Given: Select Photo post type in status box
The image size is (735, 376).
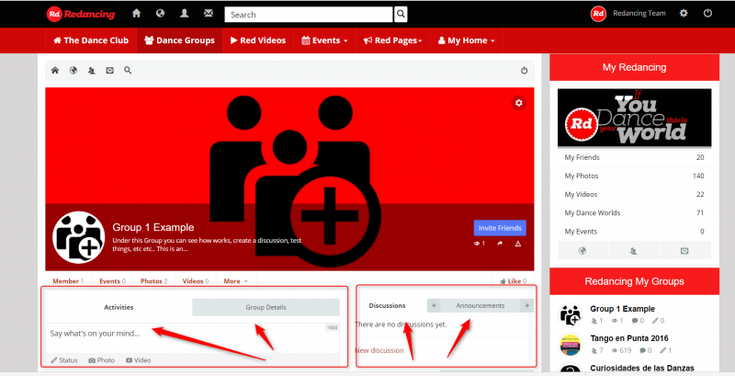Looking at the screenshot, I should pyautogui.click(x=102, y=359).
